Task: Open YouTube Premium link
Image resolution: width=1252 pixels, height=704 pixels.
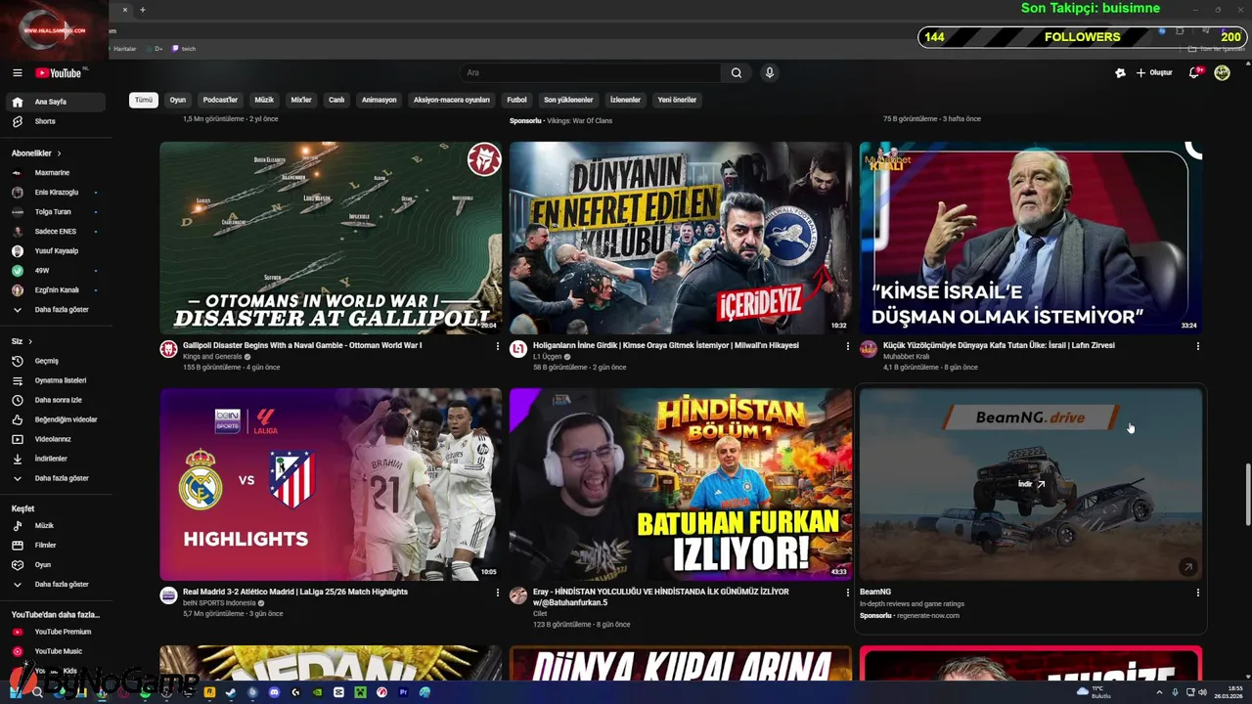Action: [x=57, y=632]
